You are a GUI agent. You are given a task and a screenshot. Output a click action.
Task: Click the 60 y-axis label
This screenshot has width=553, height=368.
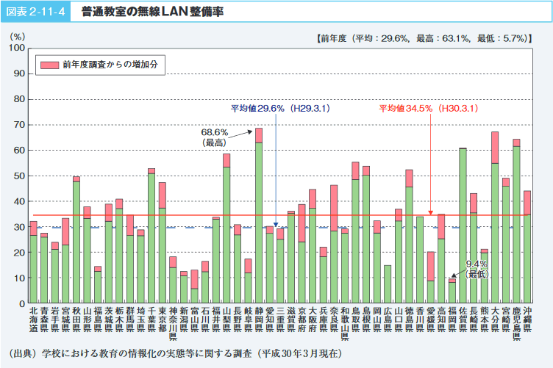click(19, 150)
